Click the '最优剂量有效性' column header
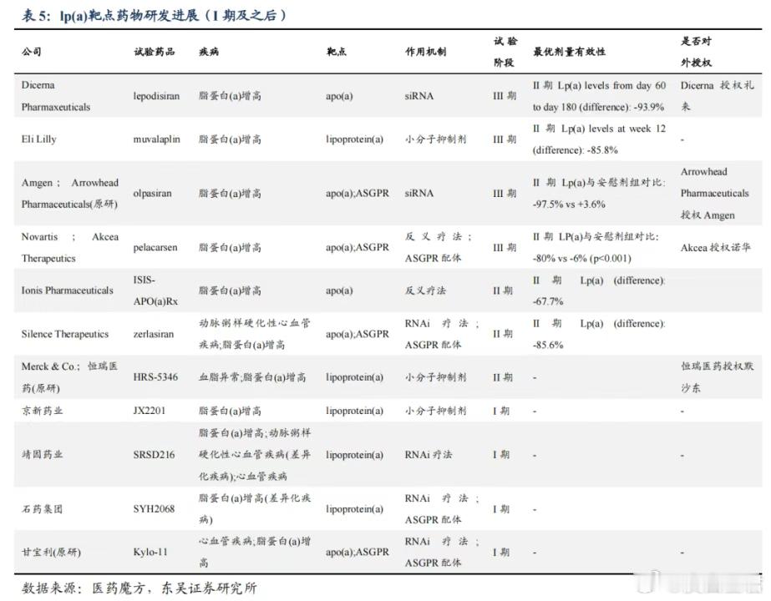This screenshot has width=771, height=601. coord(570,51)
